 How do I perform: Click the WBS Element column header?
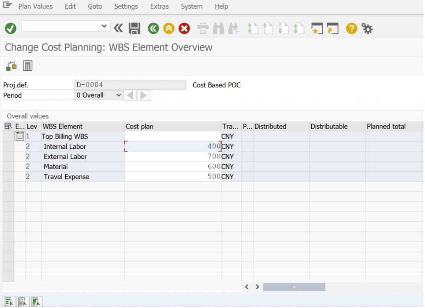click(83, 127)
